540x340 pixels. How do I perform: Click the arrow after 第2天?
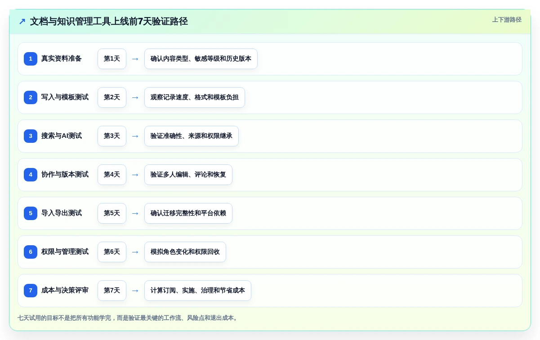[135, 97]
